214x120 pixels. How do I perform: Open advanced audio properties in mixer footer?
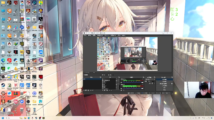pos(121,90)
